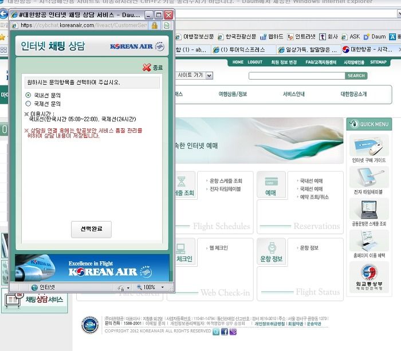Click the red X 종료 icon in chat

coord(147,68)
